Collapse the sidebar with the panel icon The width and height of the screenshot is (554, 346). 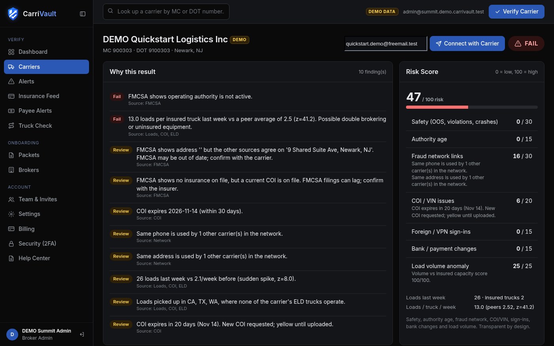pyautogui.click(x=83, y=14)
